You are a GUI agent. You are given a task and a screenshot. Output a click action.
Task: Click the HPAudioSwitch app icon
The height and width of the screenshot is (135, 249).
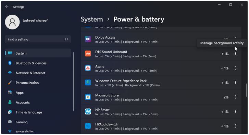(x=88, y=126)
